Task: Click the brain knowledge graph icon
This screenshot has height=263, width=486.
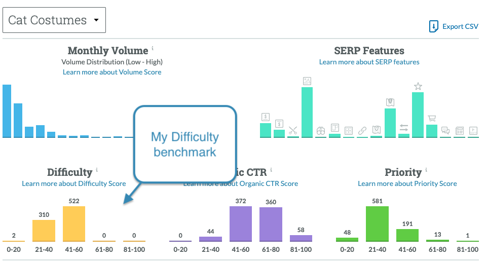Action: click(x=321, y=130)
